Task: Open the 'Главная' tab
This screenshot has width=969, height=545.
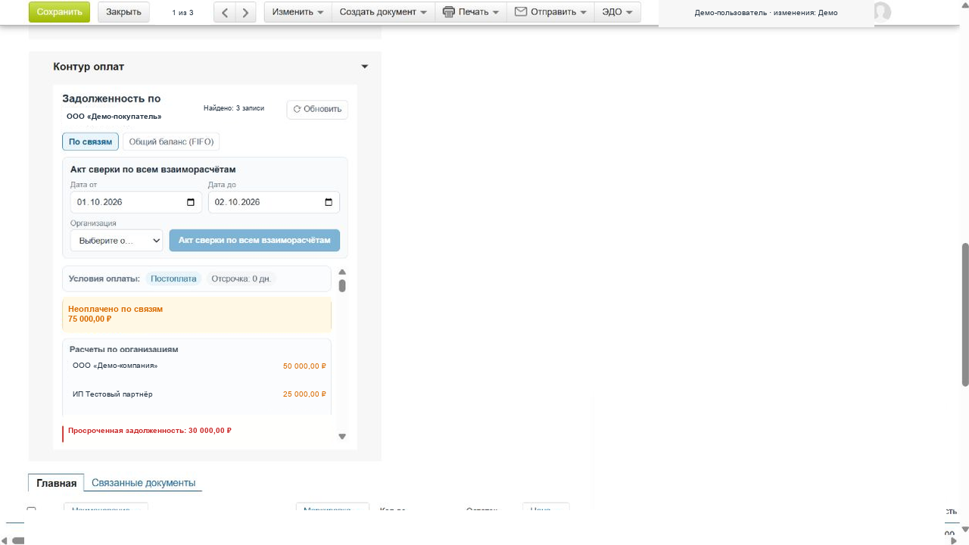Action: [x=56, y=483]
